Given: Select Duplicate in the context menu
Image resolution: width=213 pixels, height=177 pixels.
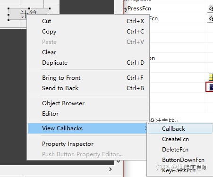Looking at the screenshot, I should pyautogui.click(x=88, y=63).
